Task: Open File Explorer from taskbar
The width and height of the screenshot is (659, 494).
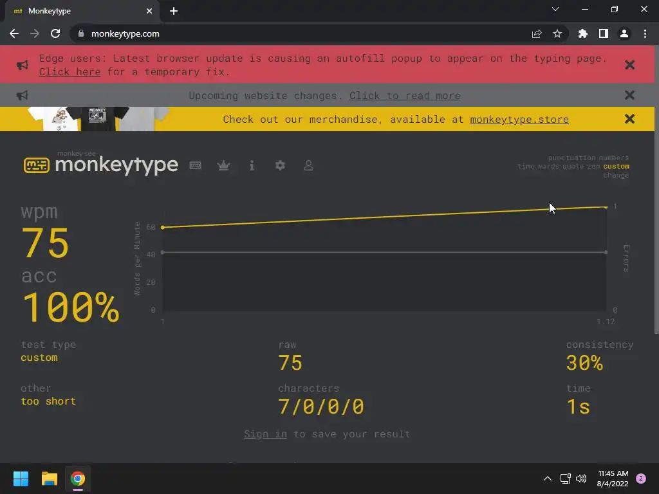Action: click(x=49, y=479)
